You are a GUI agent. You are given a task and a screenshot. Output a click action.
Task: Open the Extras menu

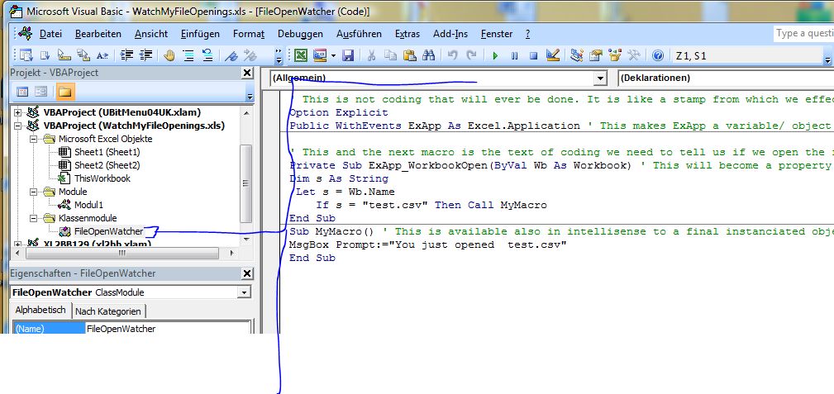click(407, 34)
